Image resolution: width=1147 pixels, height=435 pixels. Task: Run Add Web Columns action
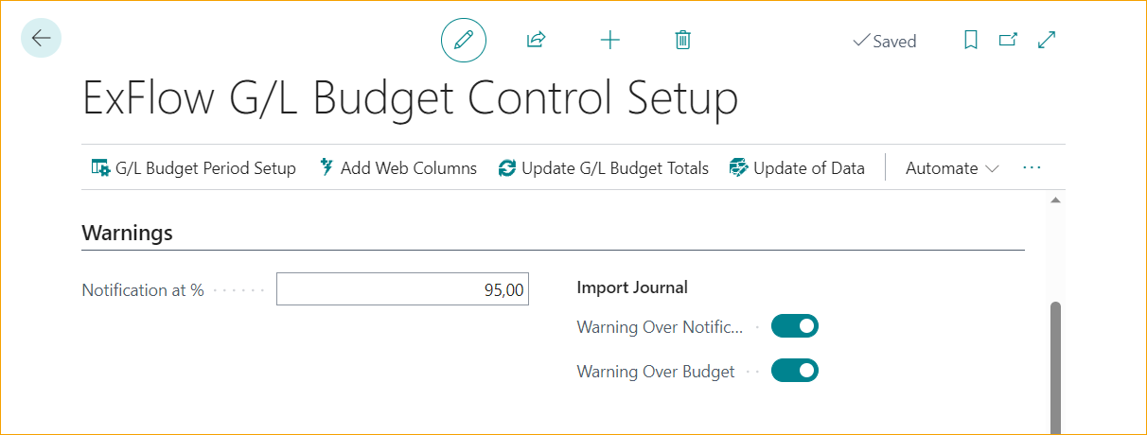click(x=398, y=168)
